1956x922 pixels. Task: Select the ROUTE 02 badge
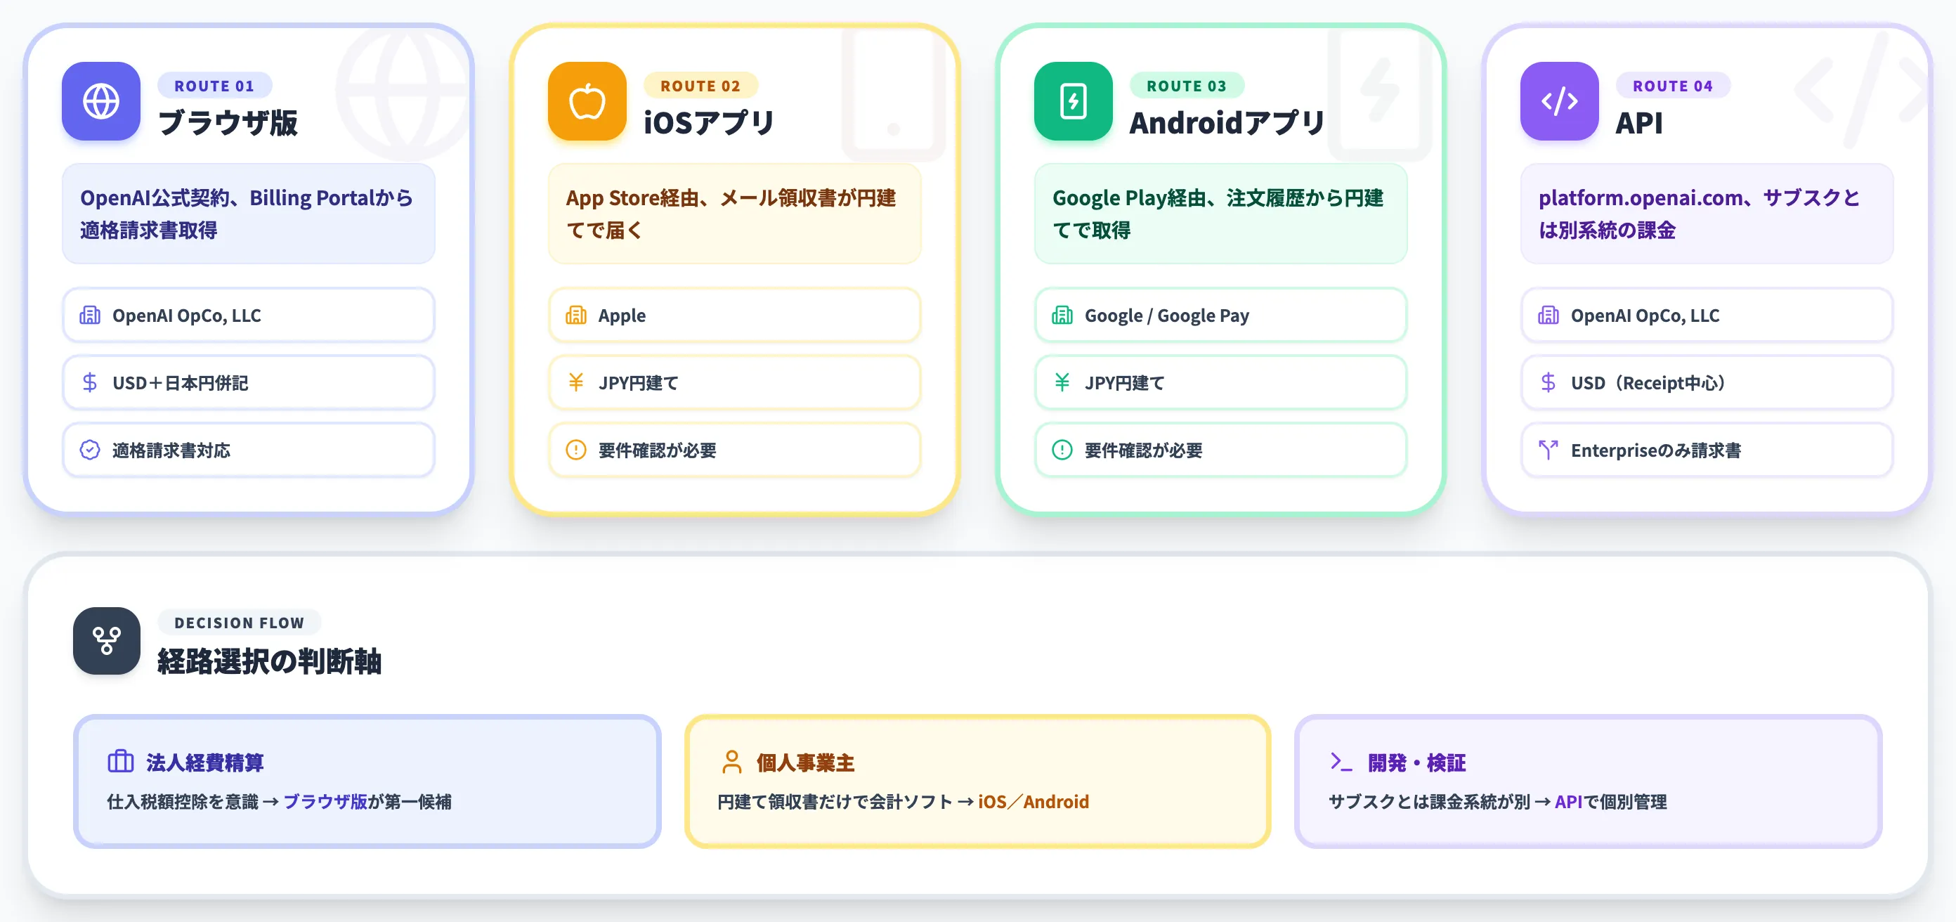coord(700,86)
